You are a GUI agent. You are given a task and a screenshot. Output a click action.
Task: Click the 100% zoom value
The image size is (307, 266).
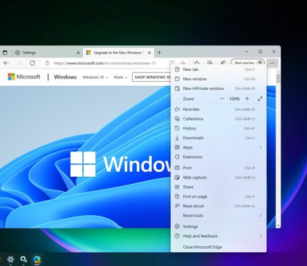tap(235, 99)
